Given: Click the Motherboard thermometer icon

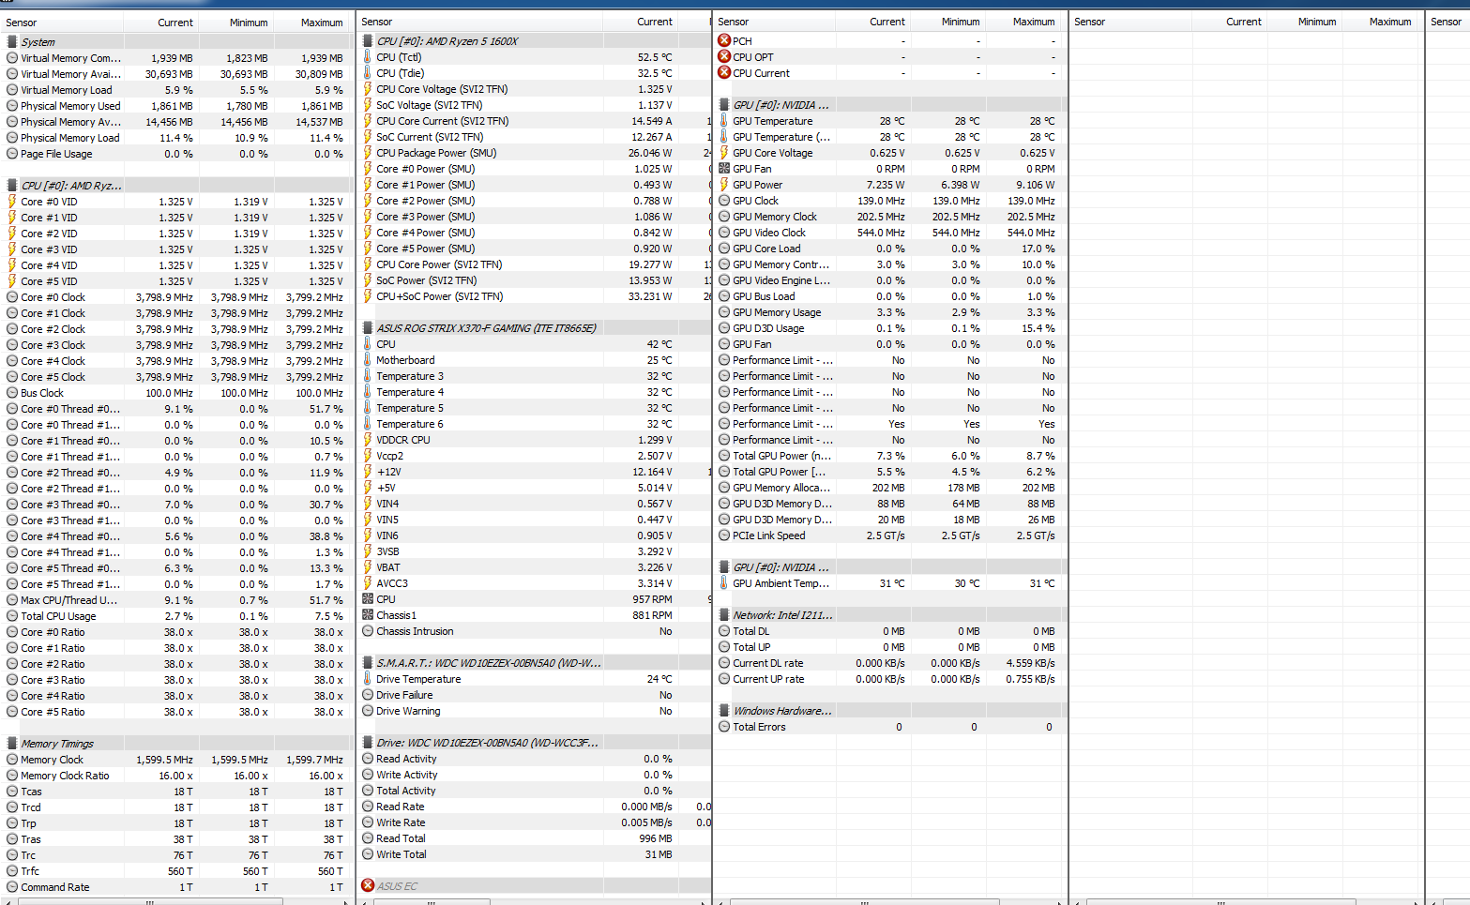Looking at the screenshot, I should [x=368, y=360].
